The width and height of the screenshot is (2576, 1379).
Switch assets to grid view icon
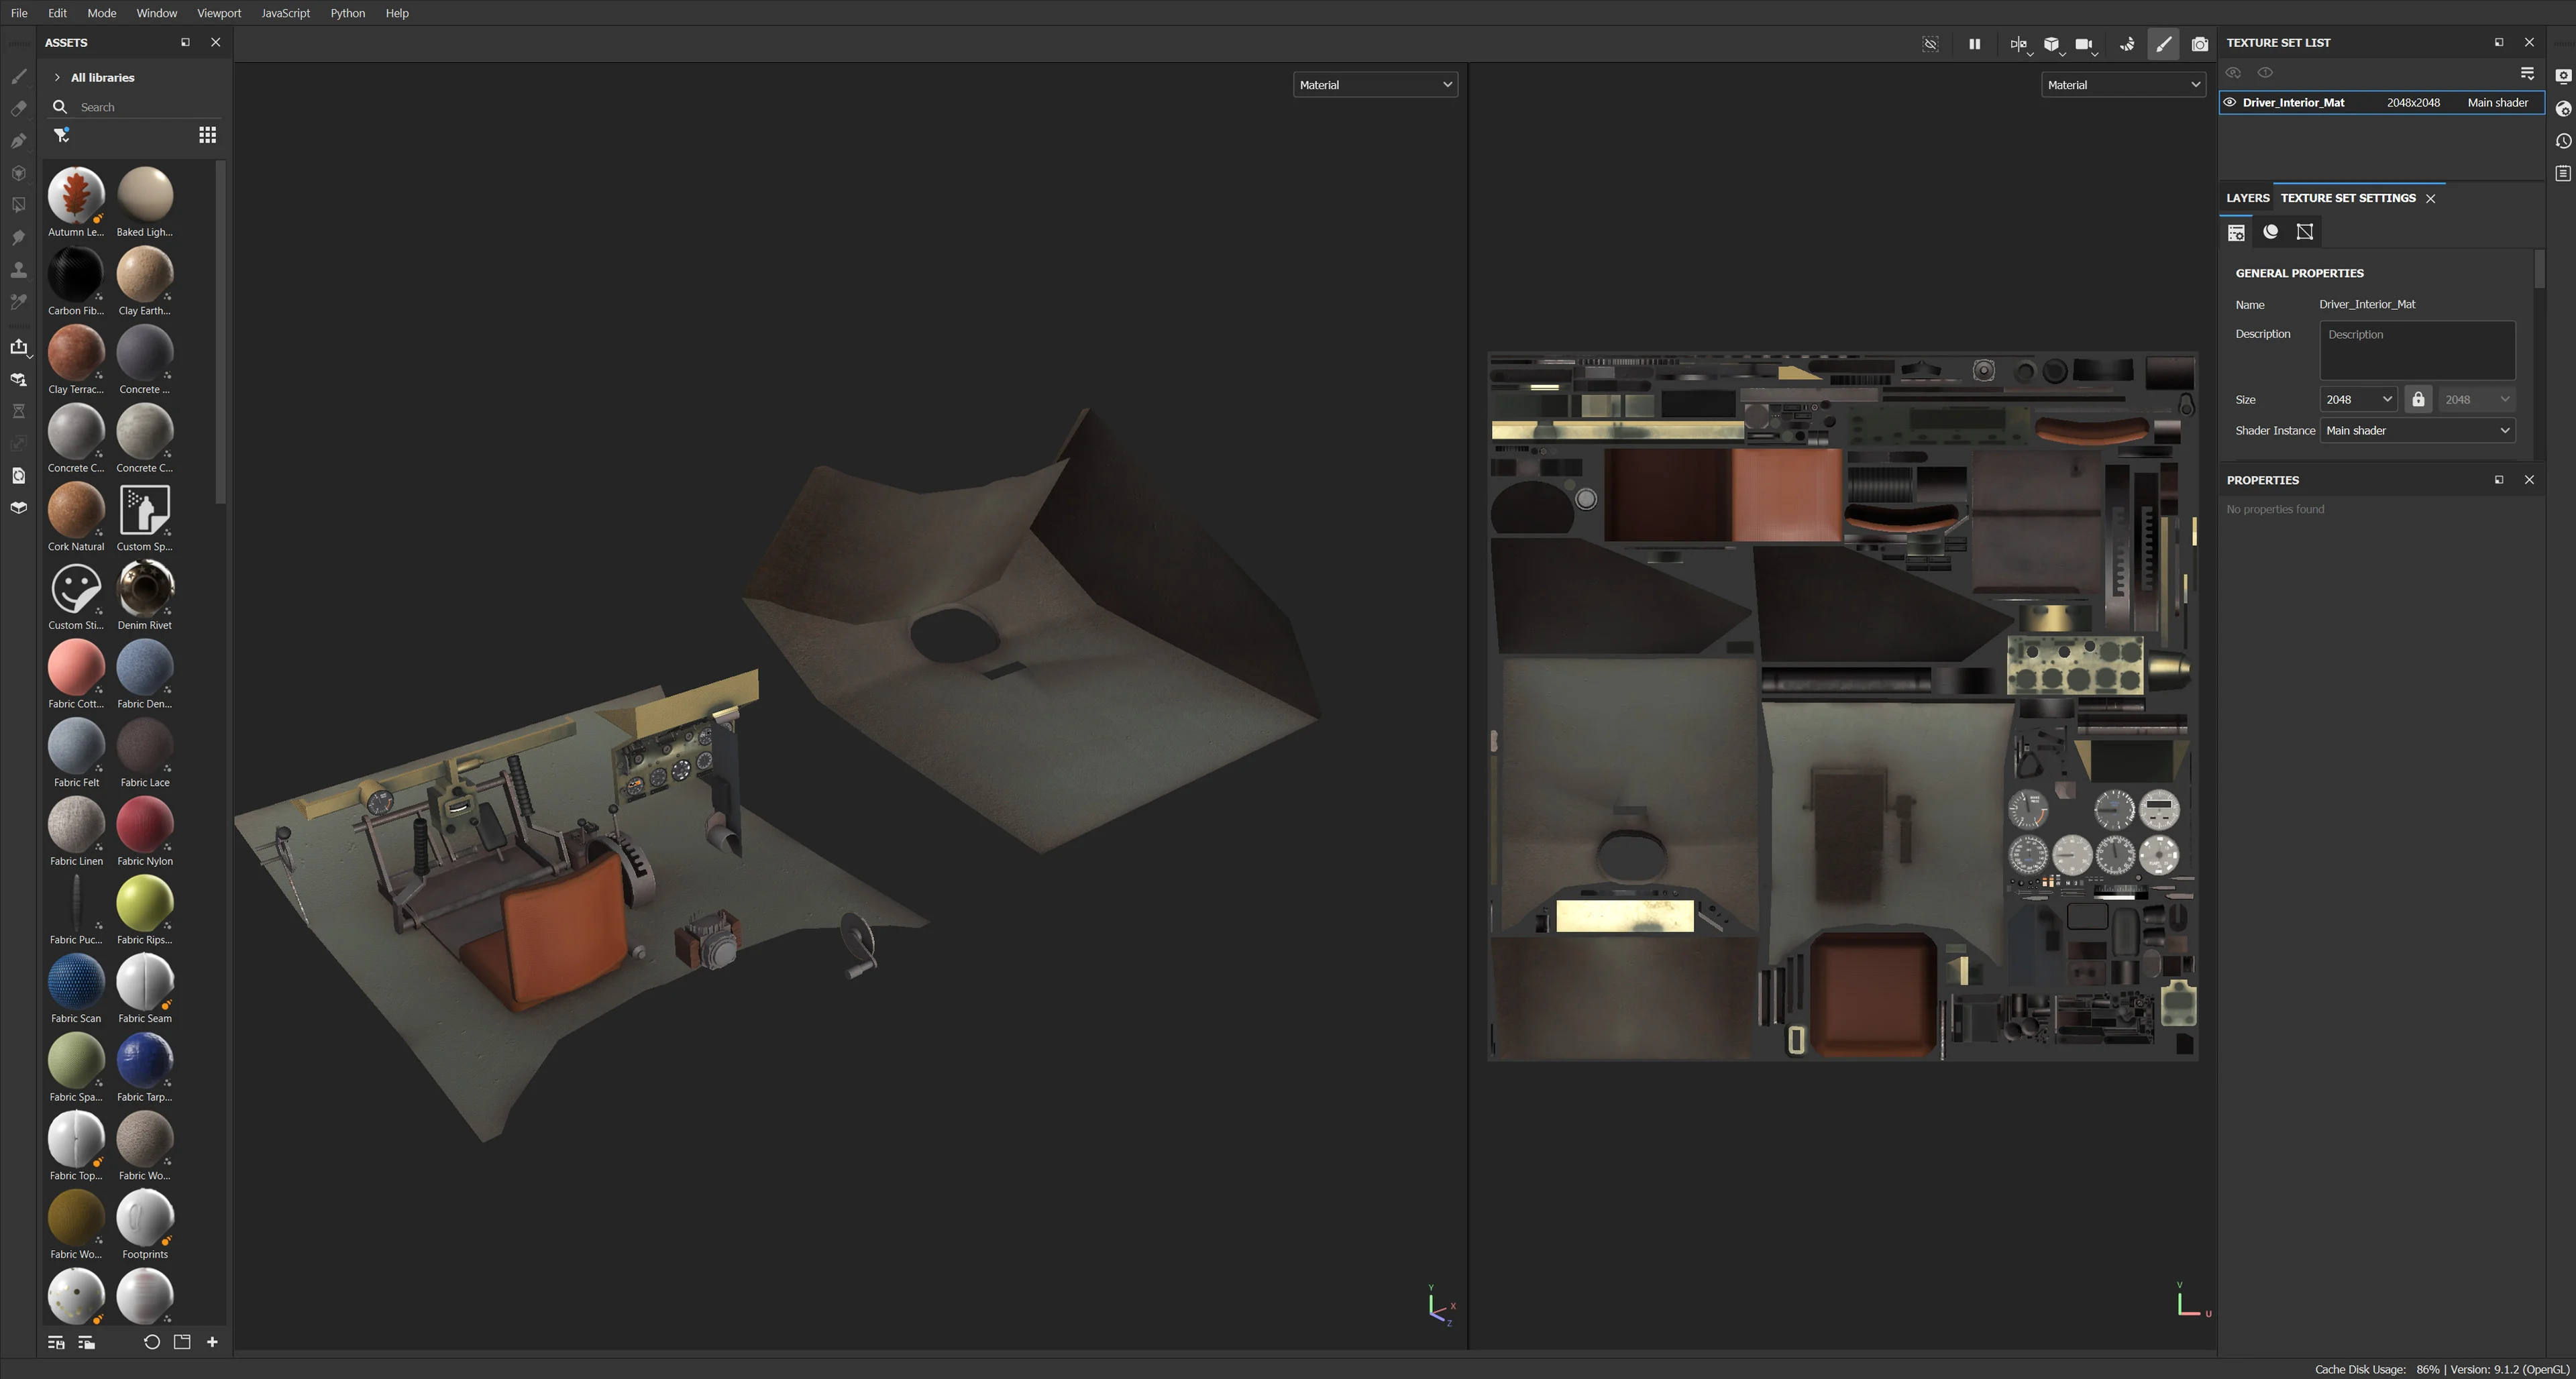tap(208, 135)
